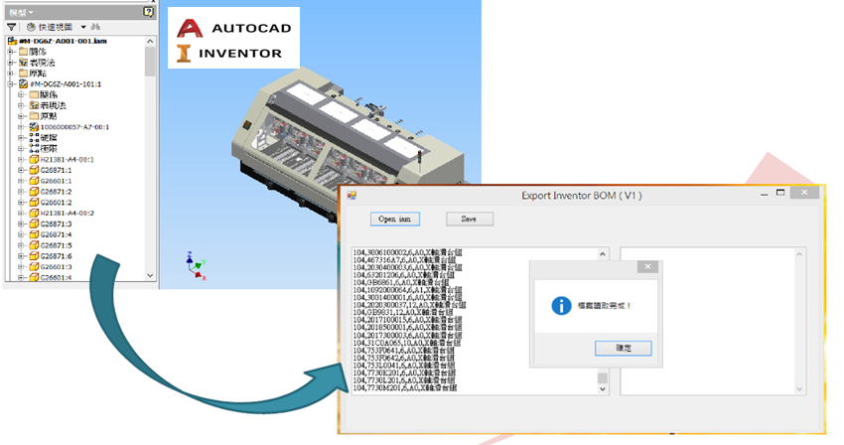This screenshot has width=844, height=445.
Task: Click the part icon of G26601:2
Action: tap(34, 203)
